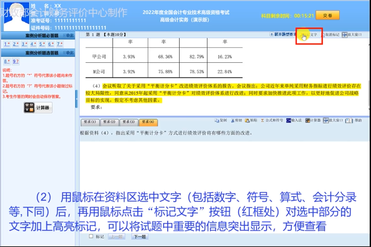Click the highlighted paragraph (4) text
Screen dimensions: 371x247
(223, 93)
